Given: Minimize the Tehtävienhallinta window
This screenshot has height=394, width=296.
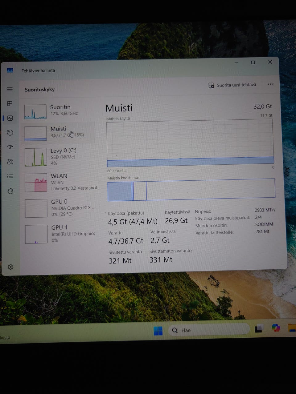Looking at the screenshot, I should point(236,62).
